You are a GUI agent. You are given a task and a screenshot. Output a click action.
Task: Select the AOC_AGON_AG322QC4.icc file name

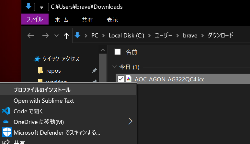(170, 79)
